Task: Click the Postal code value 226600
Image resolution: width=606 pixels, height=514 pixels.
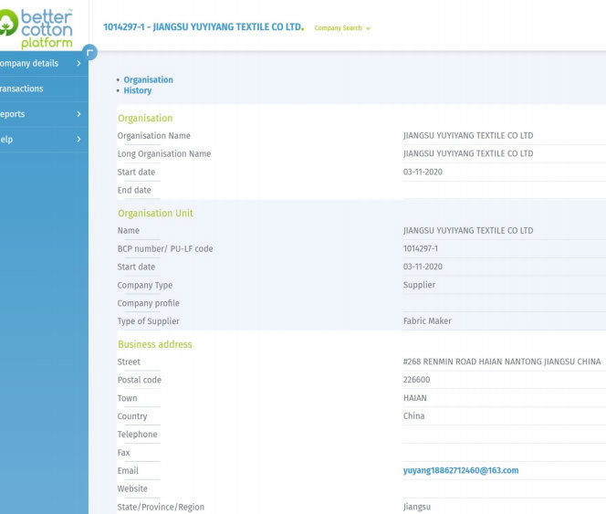Action: [416, 380]
